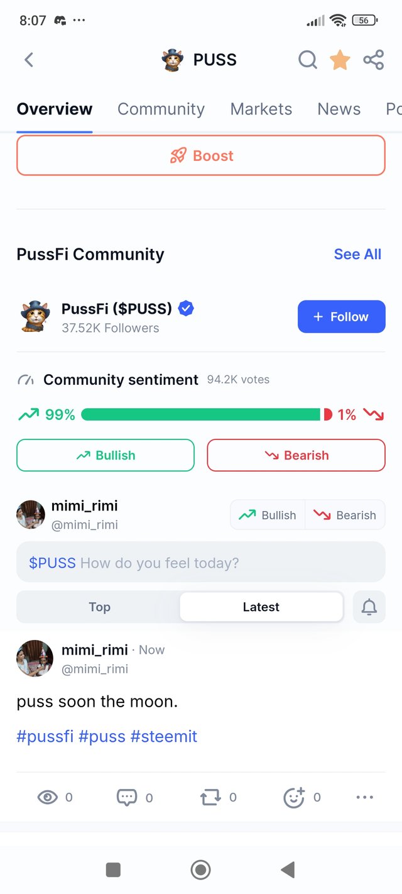The height and width of the screenshot is (894, 402).
Task: Open the post notifications bell
Action: (x=369, y=607)
